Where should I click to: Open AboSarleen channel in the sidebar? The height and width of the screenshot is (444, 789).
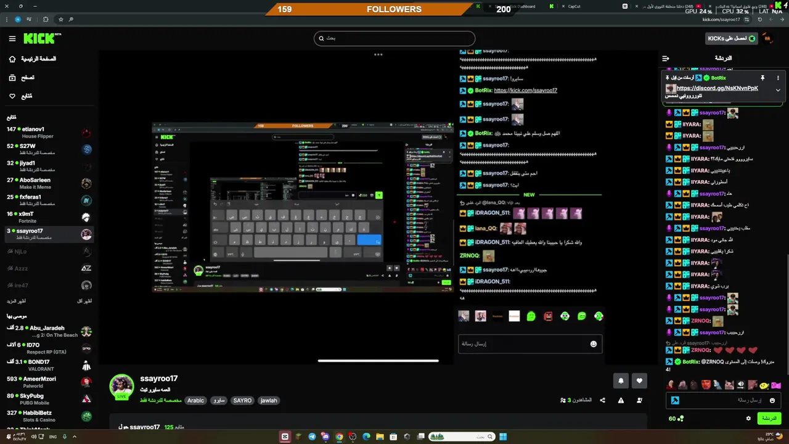click(49, 183)
